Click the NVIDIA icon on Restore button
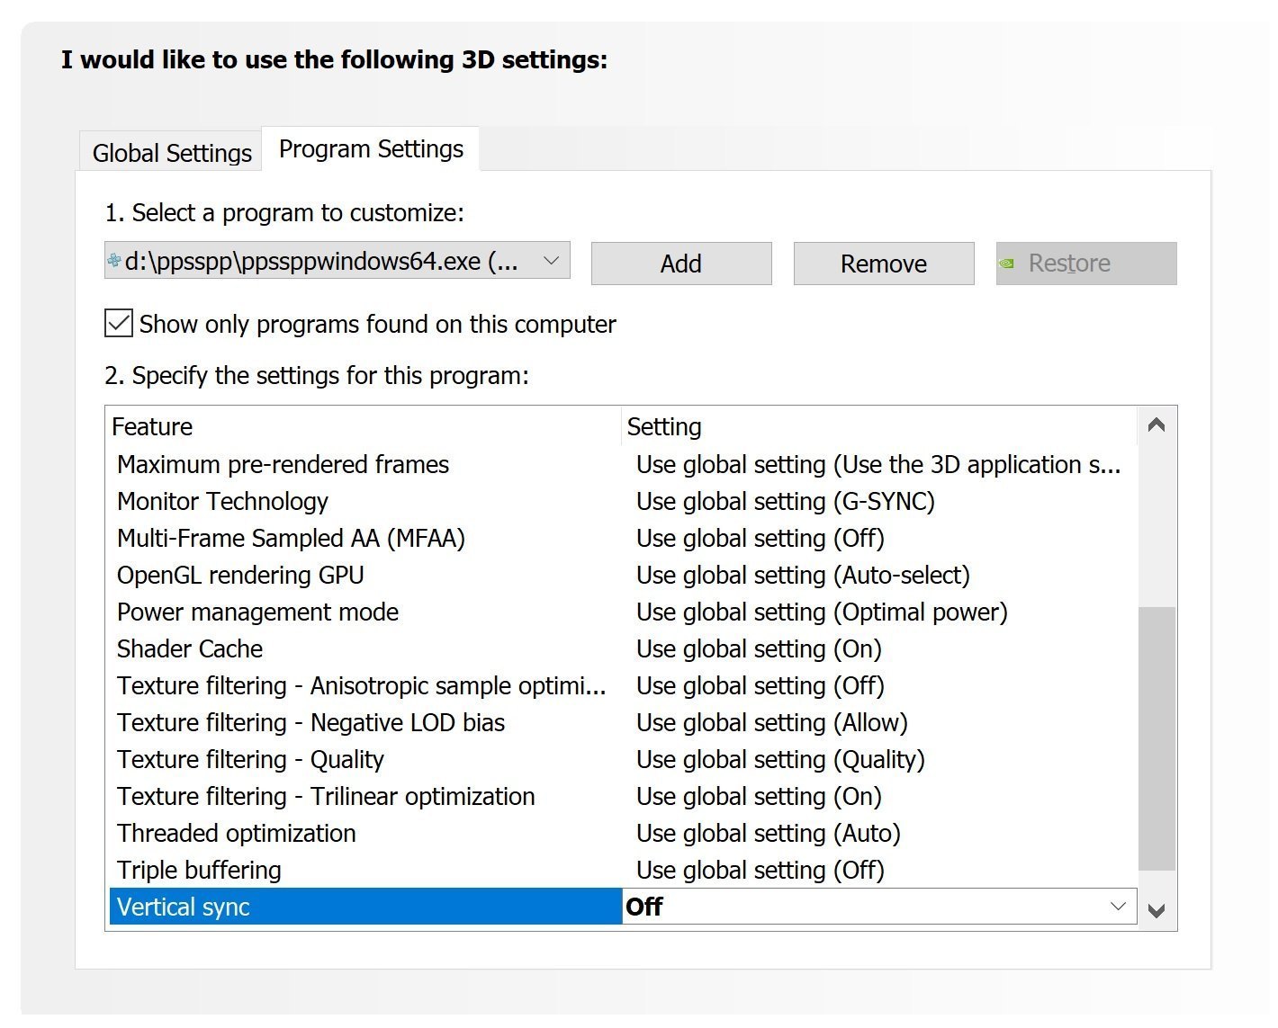Screen dimensions: 1278x1028 (1007, 264)
